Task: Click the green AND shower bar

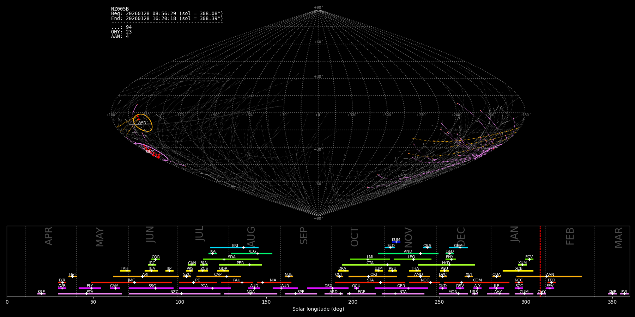Action: (408, 254)
